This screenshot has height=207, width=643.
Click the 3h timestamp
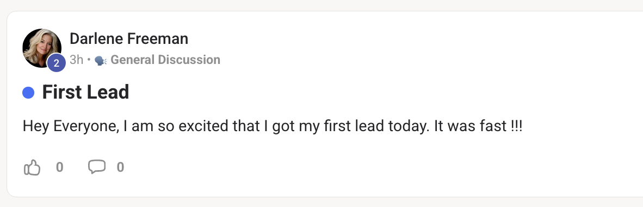76,60
